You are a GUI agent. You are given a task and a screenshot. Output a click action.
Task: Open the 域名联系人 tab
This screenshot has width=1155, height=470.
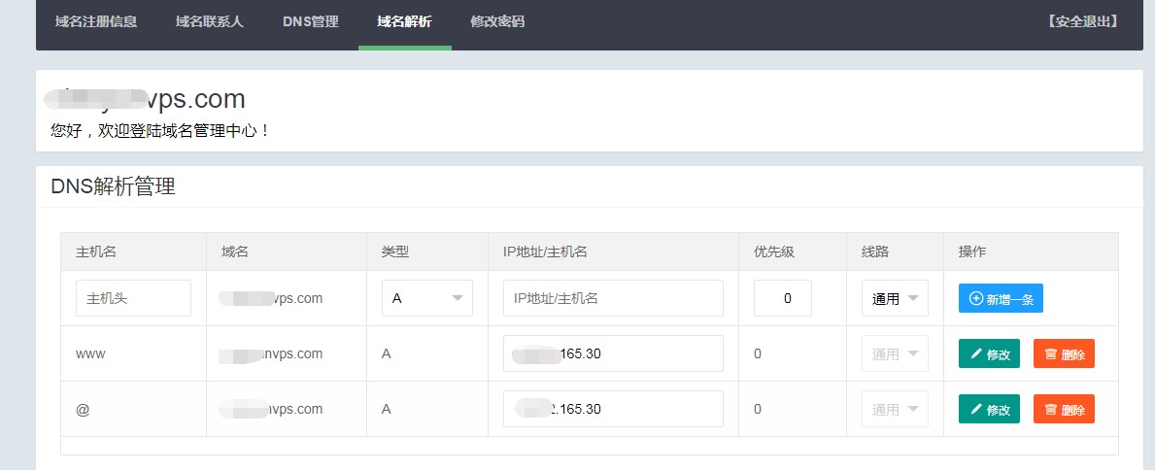pyautogui.click(x=210, y=21)
